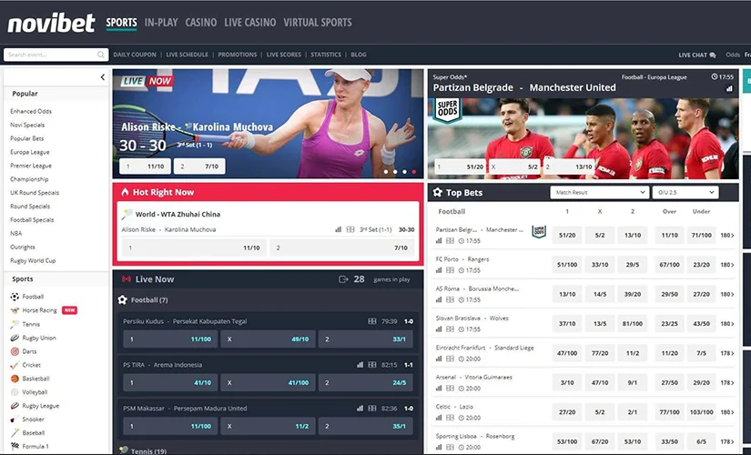This screenshot has width=751, height=455.
Task: Open the Rugby Union icon in sidebar
Action: coord(15,338)
